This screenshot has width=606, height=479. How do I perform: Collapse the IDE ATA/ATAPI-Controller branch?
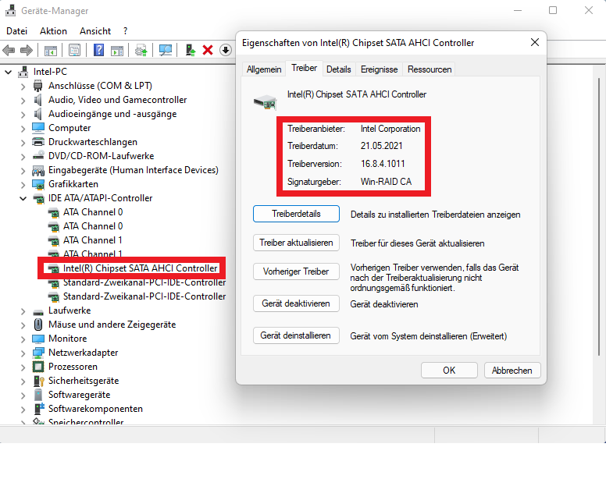click(23, 198)
